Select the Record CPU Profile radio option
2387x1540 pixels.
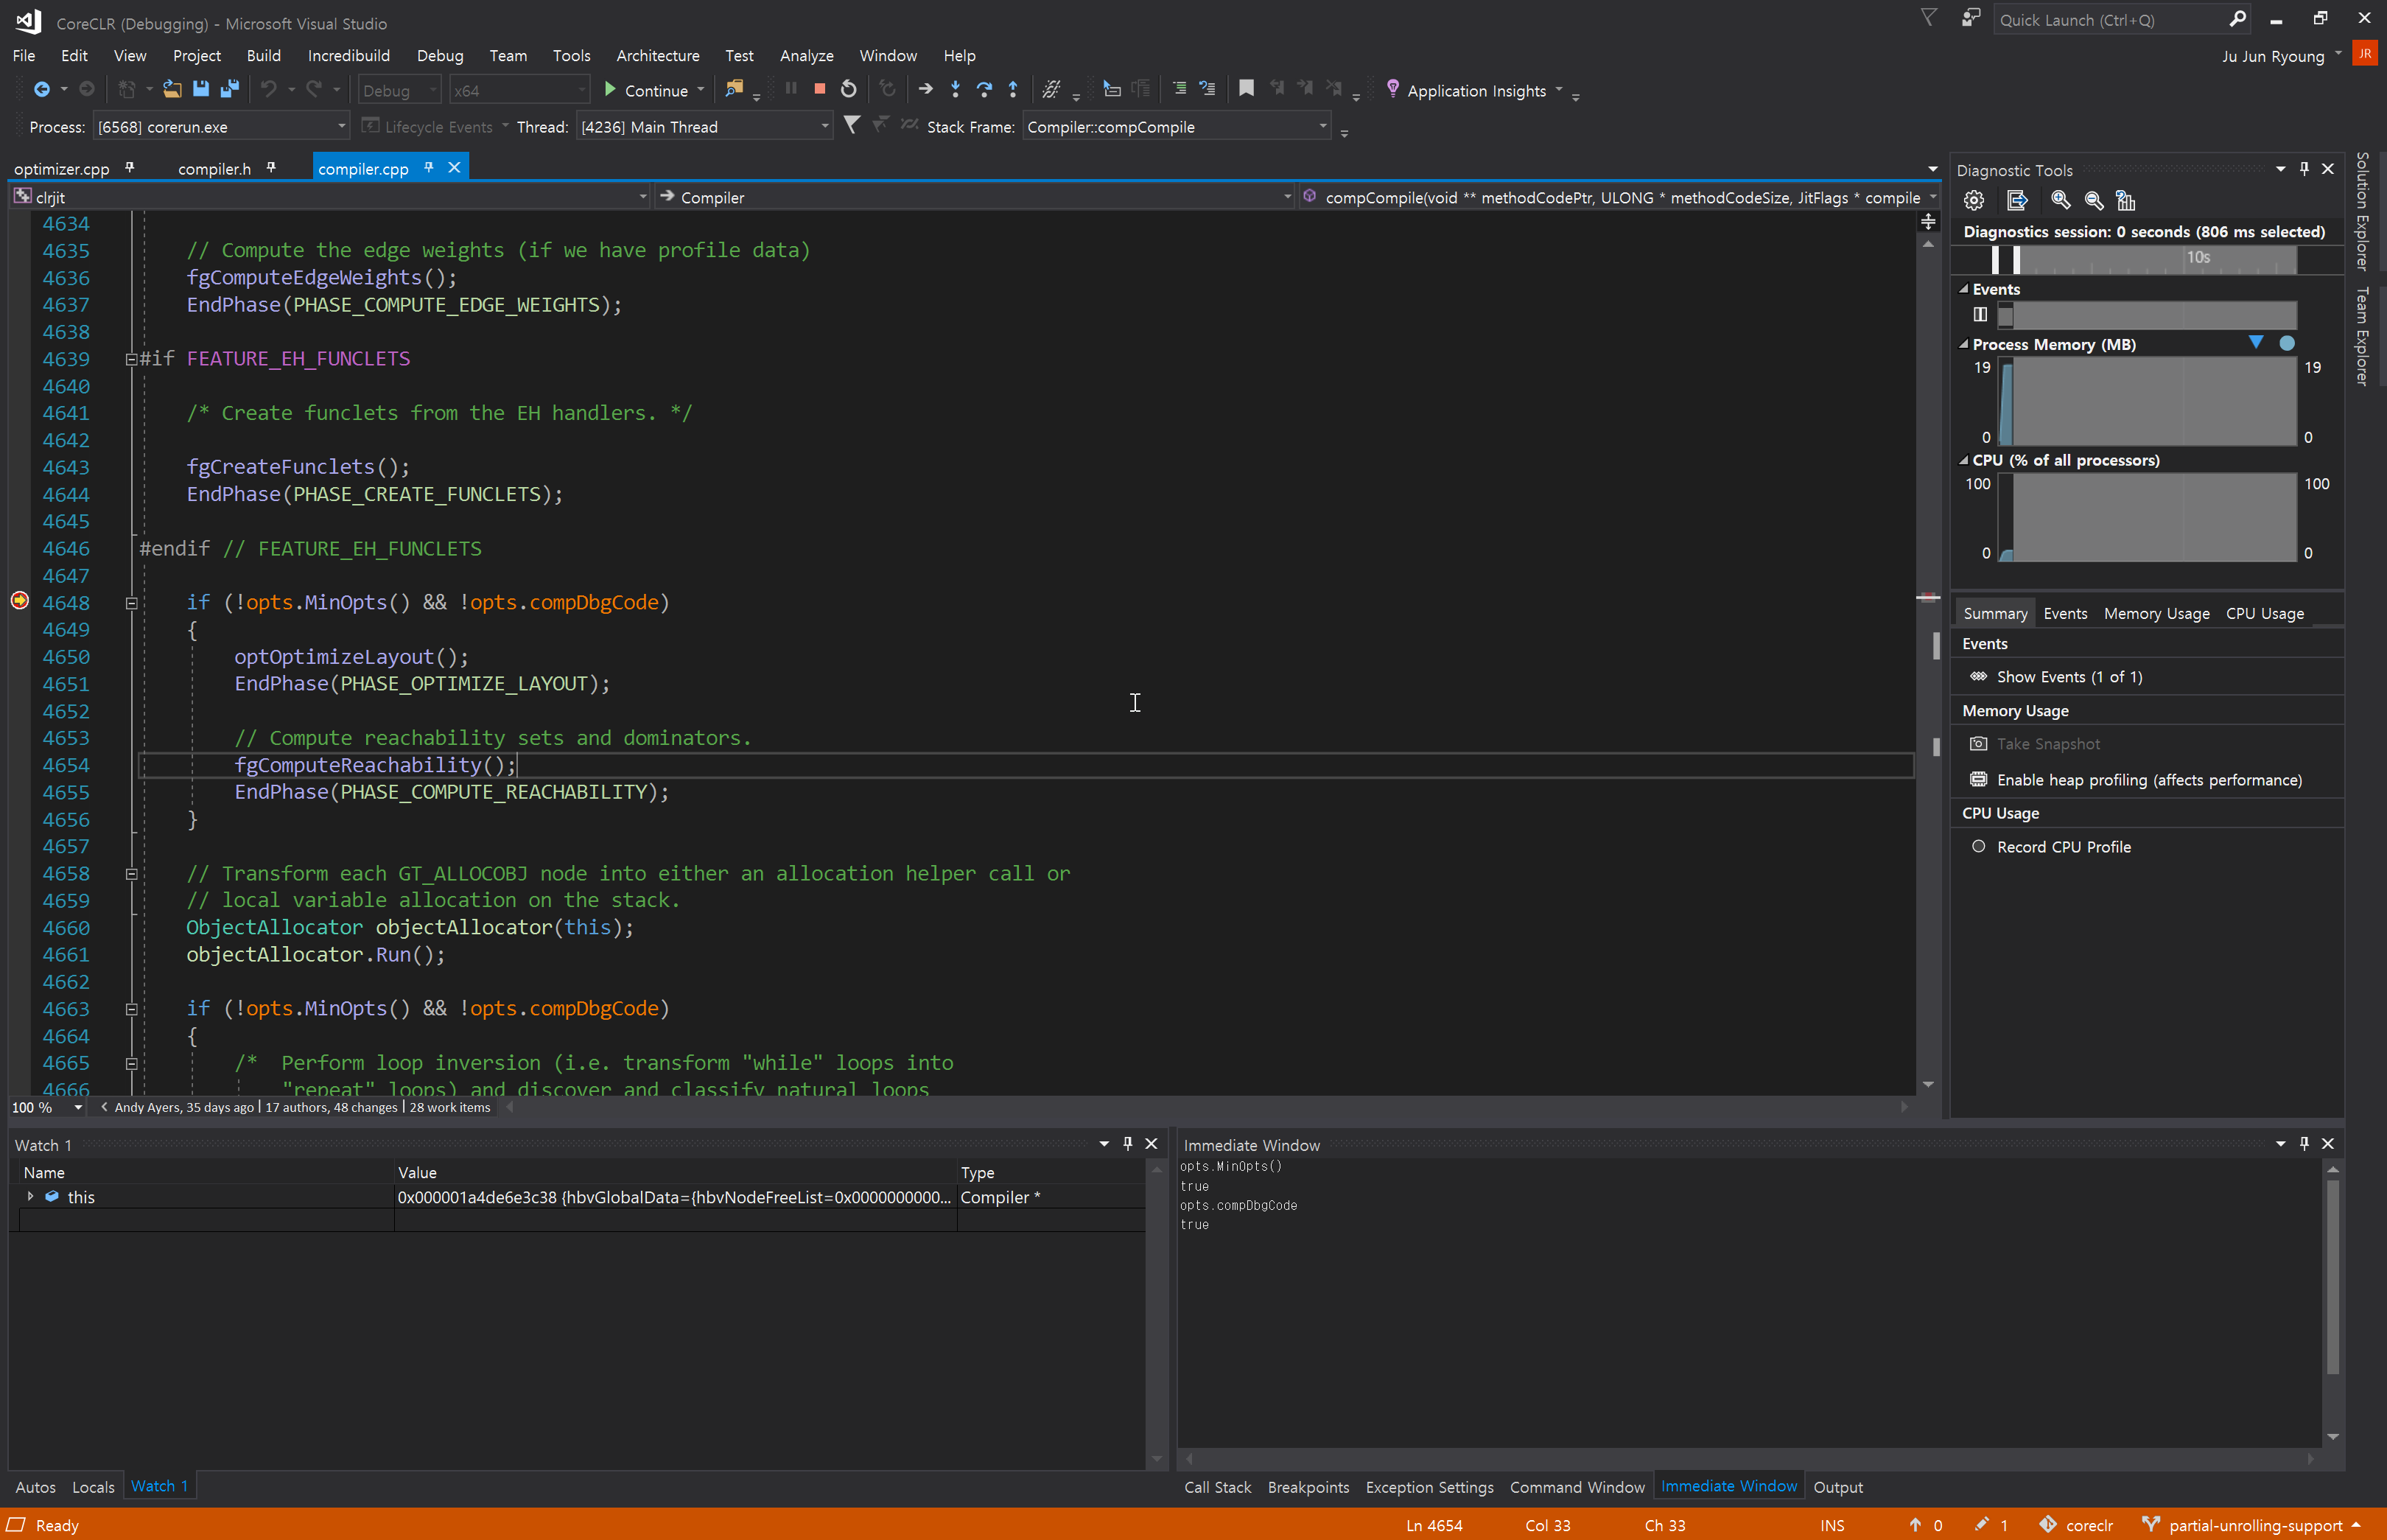(1978, 847)
